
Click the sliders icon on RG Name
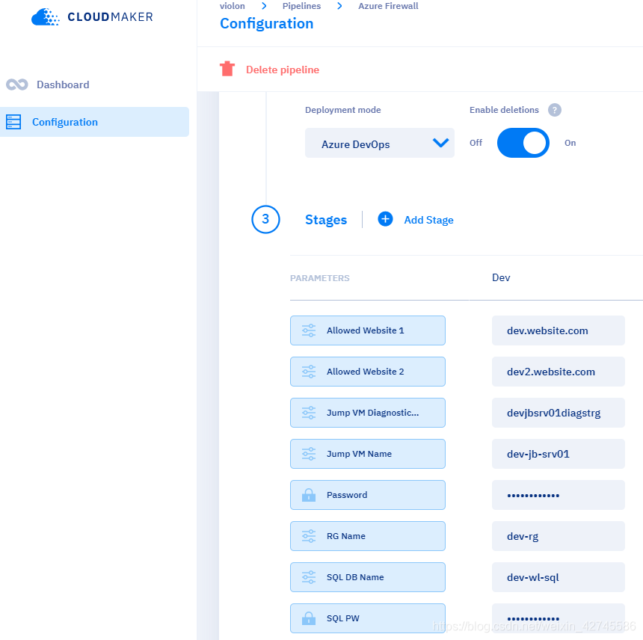pyautogui.click(x=309, y=536)
